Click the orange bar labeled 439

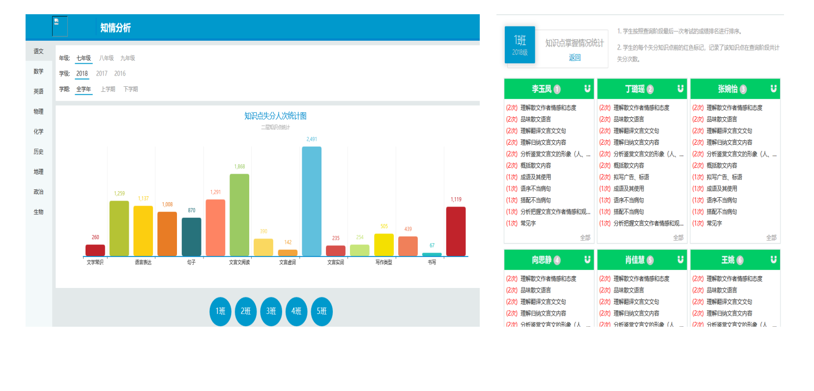[408, 246]
